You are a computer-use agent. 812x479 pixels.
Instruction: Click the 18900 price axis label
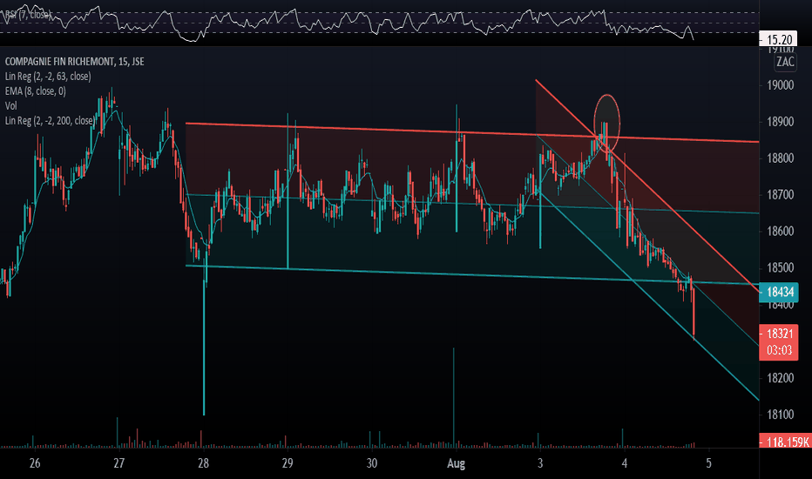coord(780,122)
